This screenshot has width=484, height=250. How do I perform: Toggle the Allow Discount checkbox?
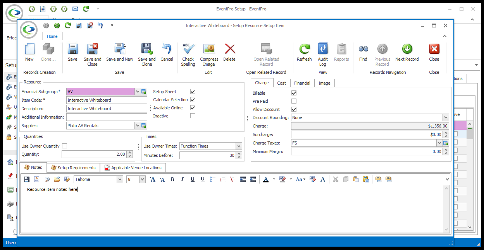click(x=294, y=109)
